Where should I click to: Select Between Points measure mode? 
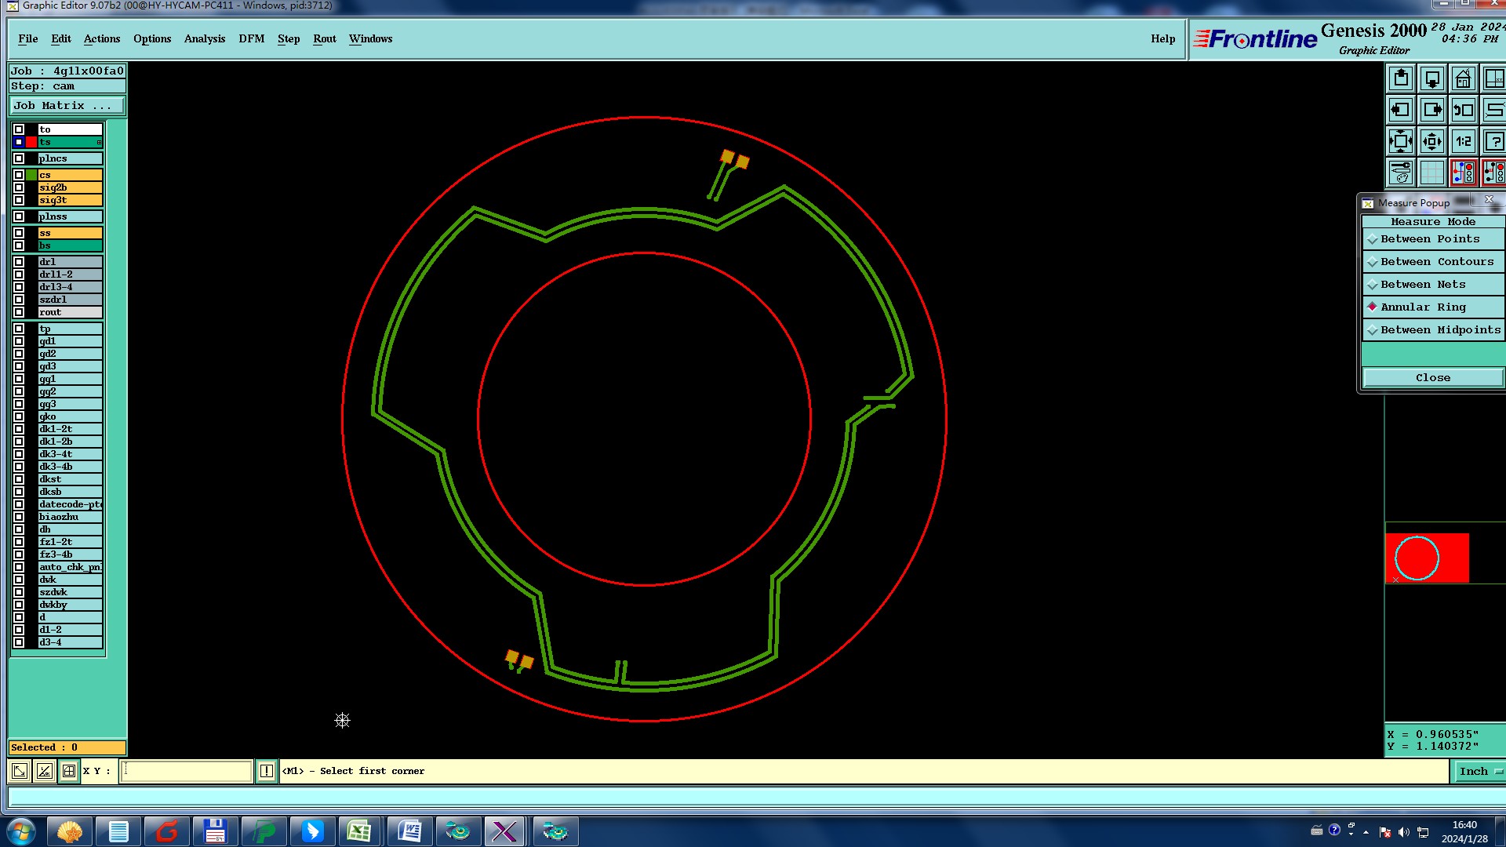(1430, 239)
